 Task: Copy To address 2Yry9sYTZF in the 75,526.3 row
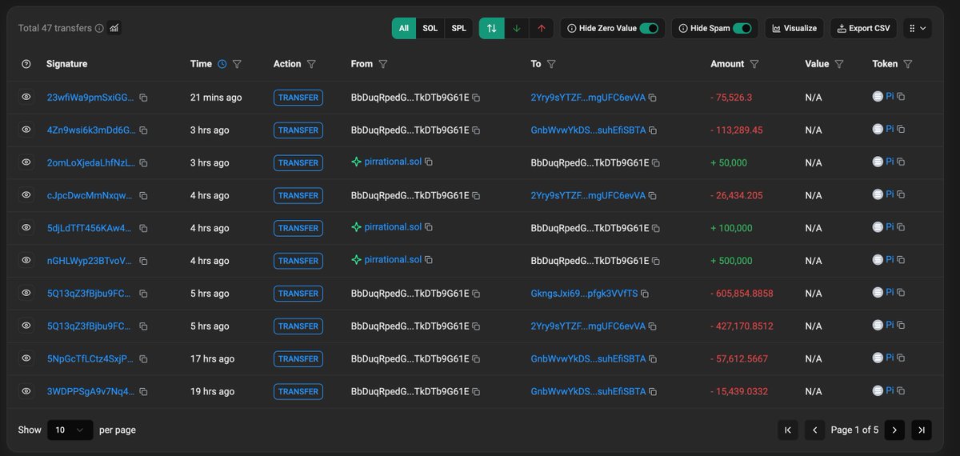pos(653,98)
